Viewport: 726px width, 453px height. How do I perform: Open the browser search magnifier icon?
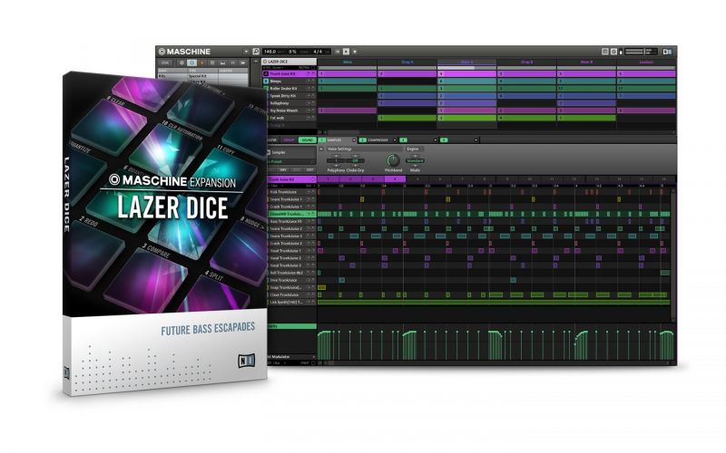tap(256, 52)
